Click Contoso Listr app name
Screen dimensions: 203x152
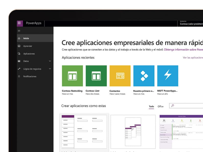(93, 91)
